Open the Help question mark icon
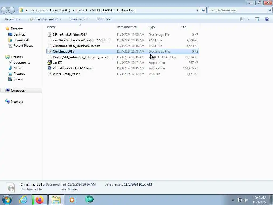273x205 pixels. tap(267, 19)
